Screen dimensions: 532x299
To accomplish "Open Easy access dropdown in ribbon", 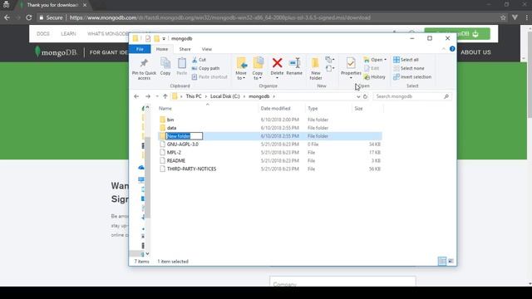I will pyautogui.click(x=329, y=69).
